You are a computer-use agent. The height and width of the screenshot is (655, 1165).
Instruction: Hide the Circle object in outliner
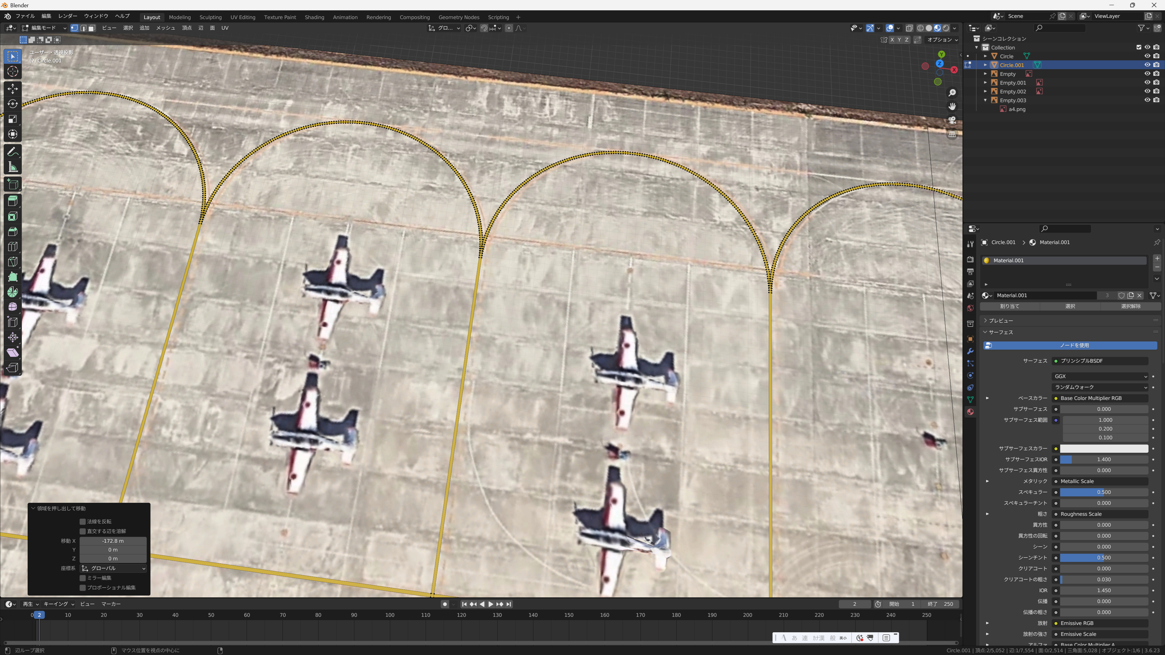coord(1147,56)
